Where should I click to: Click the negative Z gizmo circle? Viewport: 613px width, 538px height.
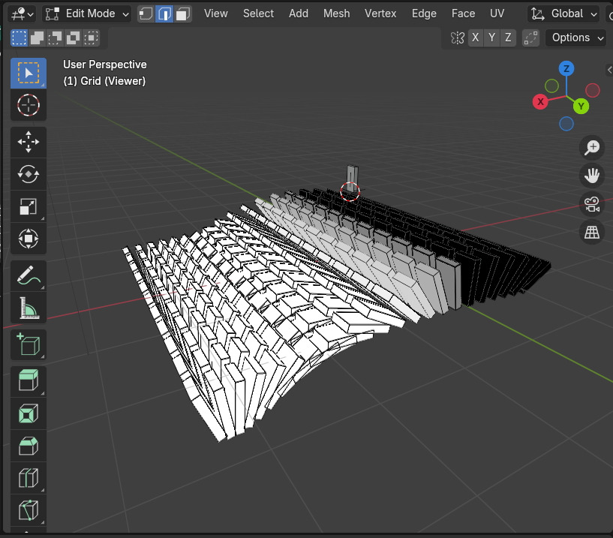566,124
